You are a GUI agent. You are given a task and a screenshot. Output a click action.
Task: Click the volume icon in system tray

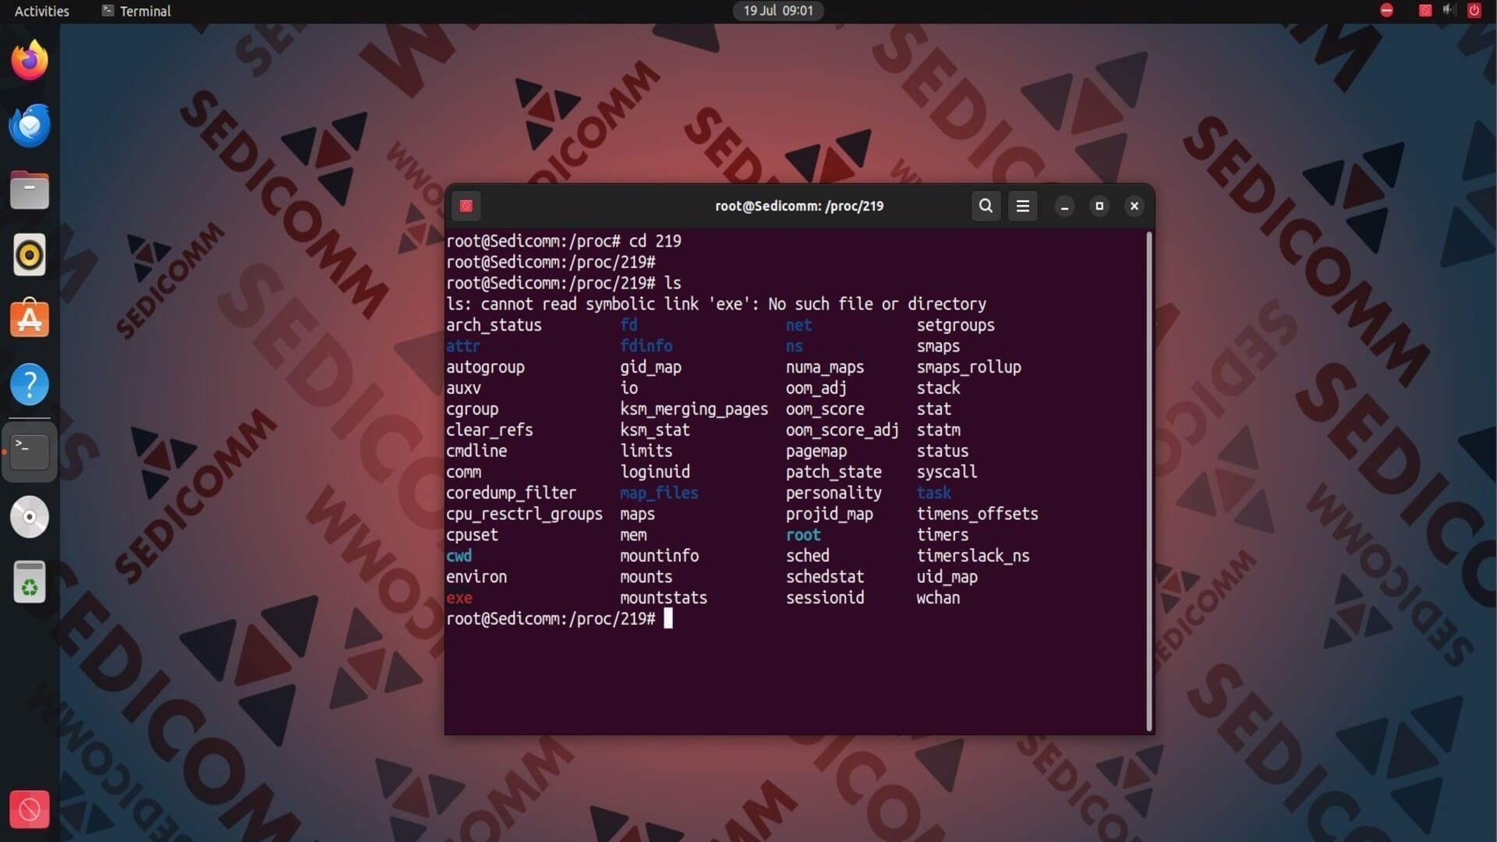pos(1449,10)
